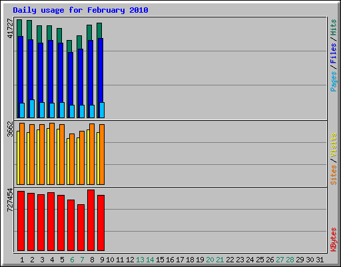
Task: Select day 1 label on x-axis
Action: click(x=22, y=260)
